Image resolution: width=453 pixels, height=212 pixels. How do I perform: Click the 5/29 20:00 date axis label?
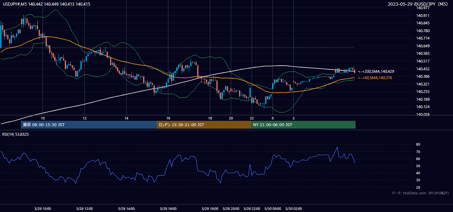click(231, 209)
